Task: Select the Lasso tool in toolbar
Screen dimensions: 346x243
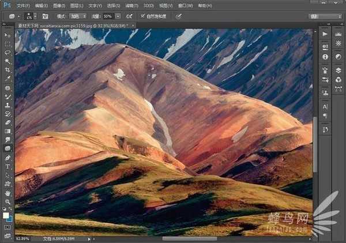Action: click(7, 52)
